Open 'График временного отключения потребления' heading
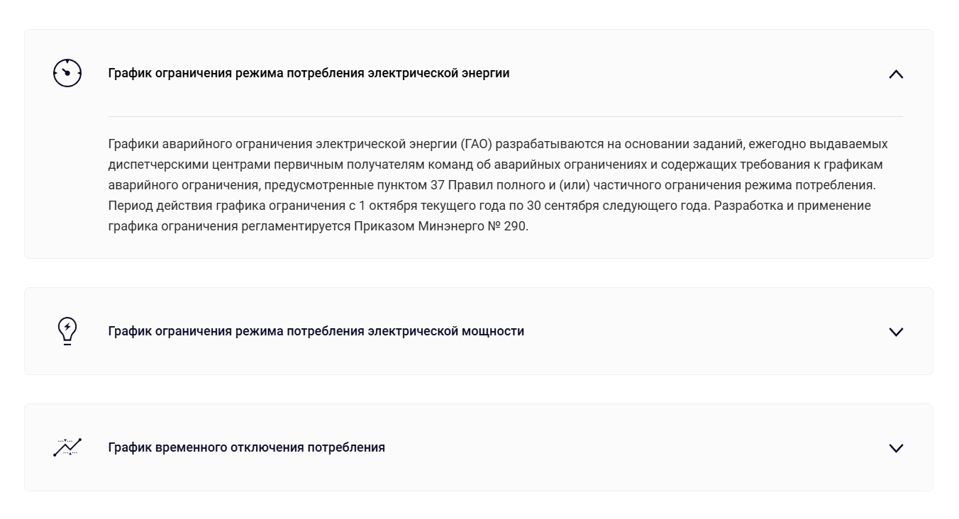The width and height of the screenshot is (959, 519). click(x=246, y=447)
